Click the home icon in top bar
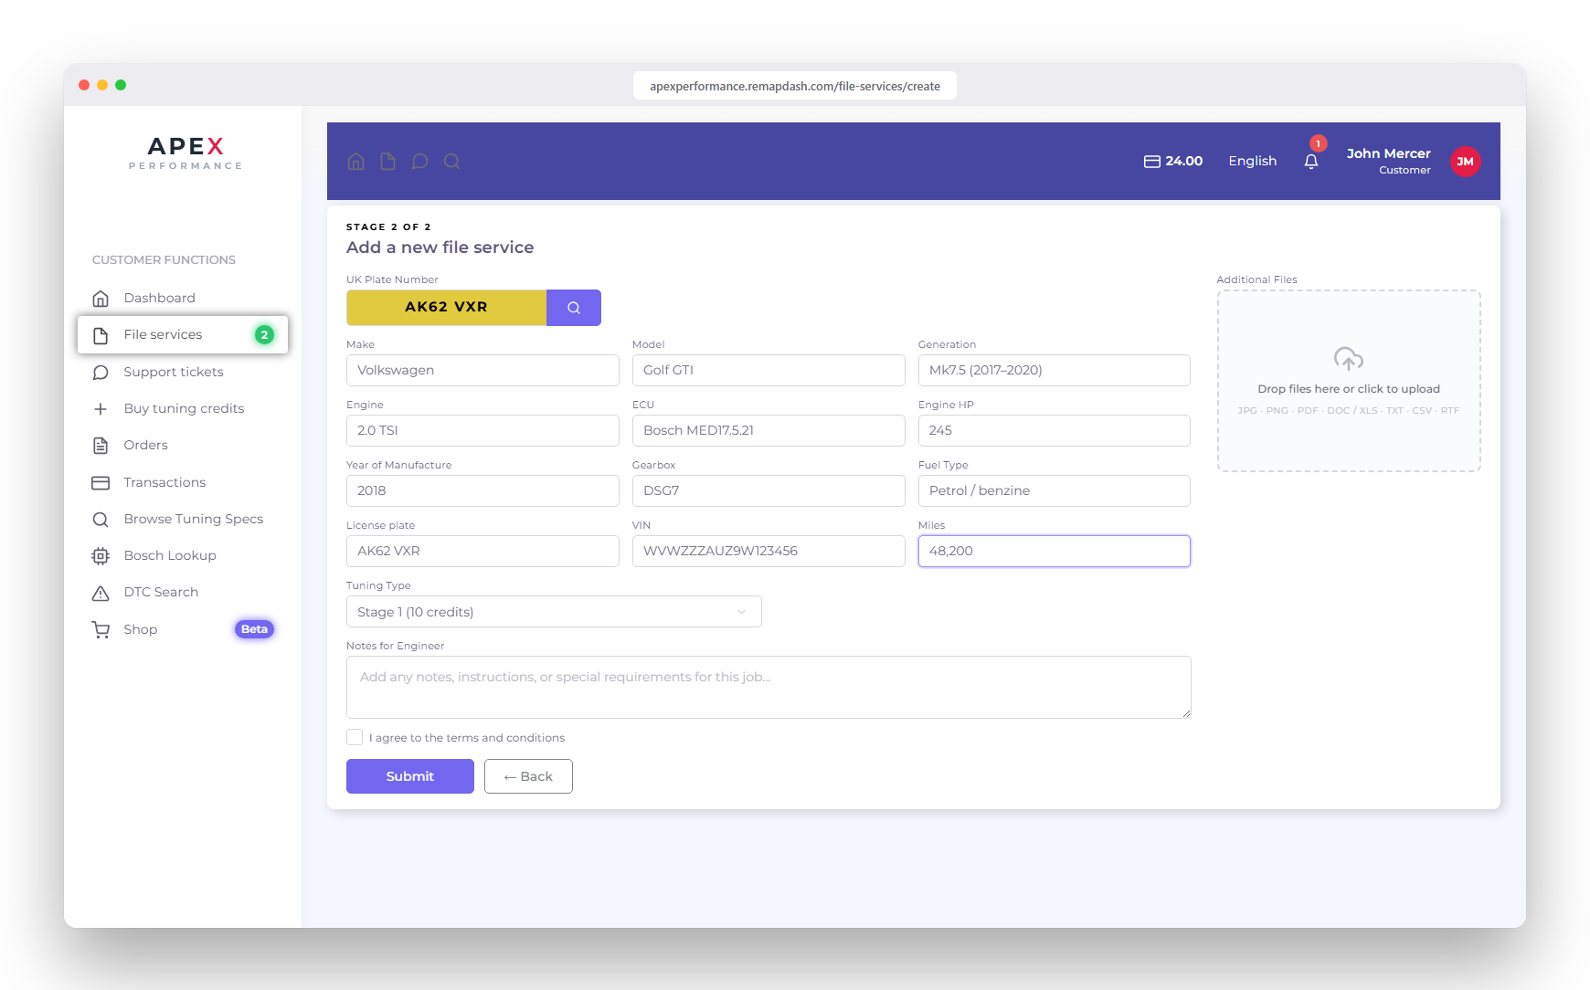This screenshot has width=1590, height=990. (x=356, y=162)
